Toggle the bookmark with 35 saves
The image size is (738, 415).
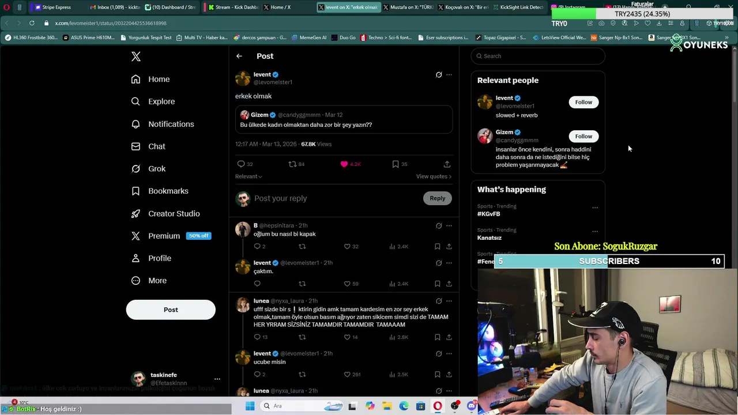[400, 164]
